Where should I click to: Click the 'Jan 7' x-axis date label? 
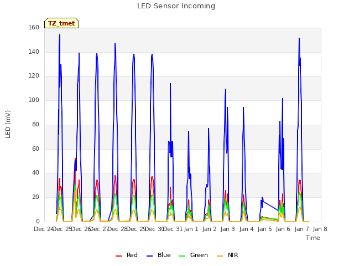pyautogui.click(x=301, y=229)
